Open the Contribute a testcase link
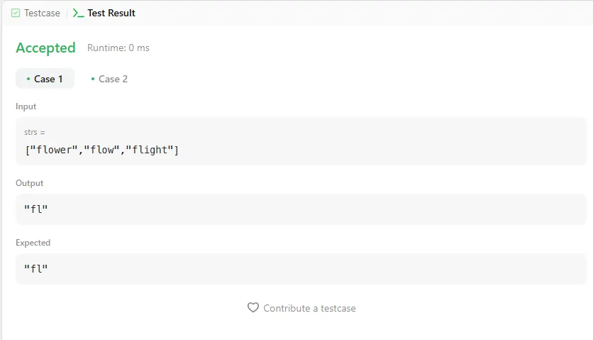This screenshot has height=340, width=593. tap(309, 308)
